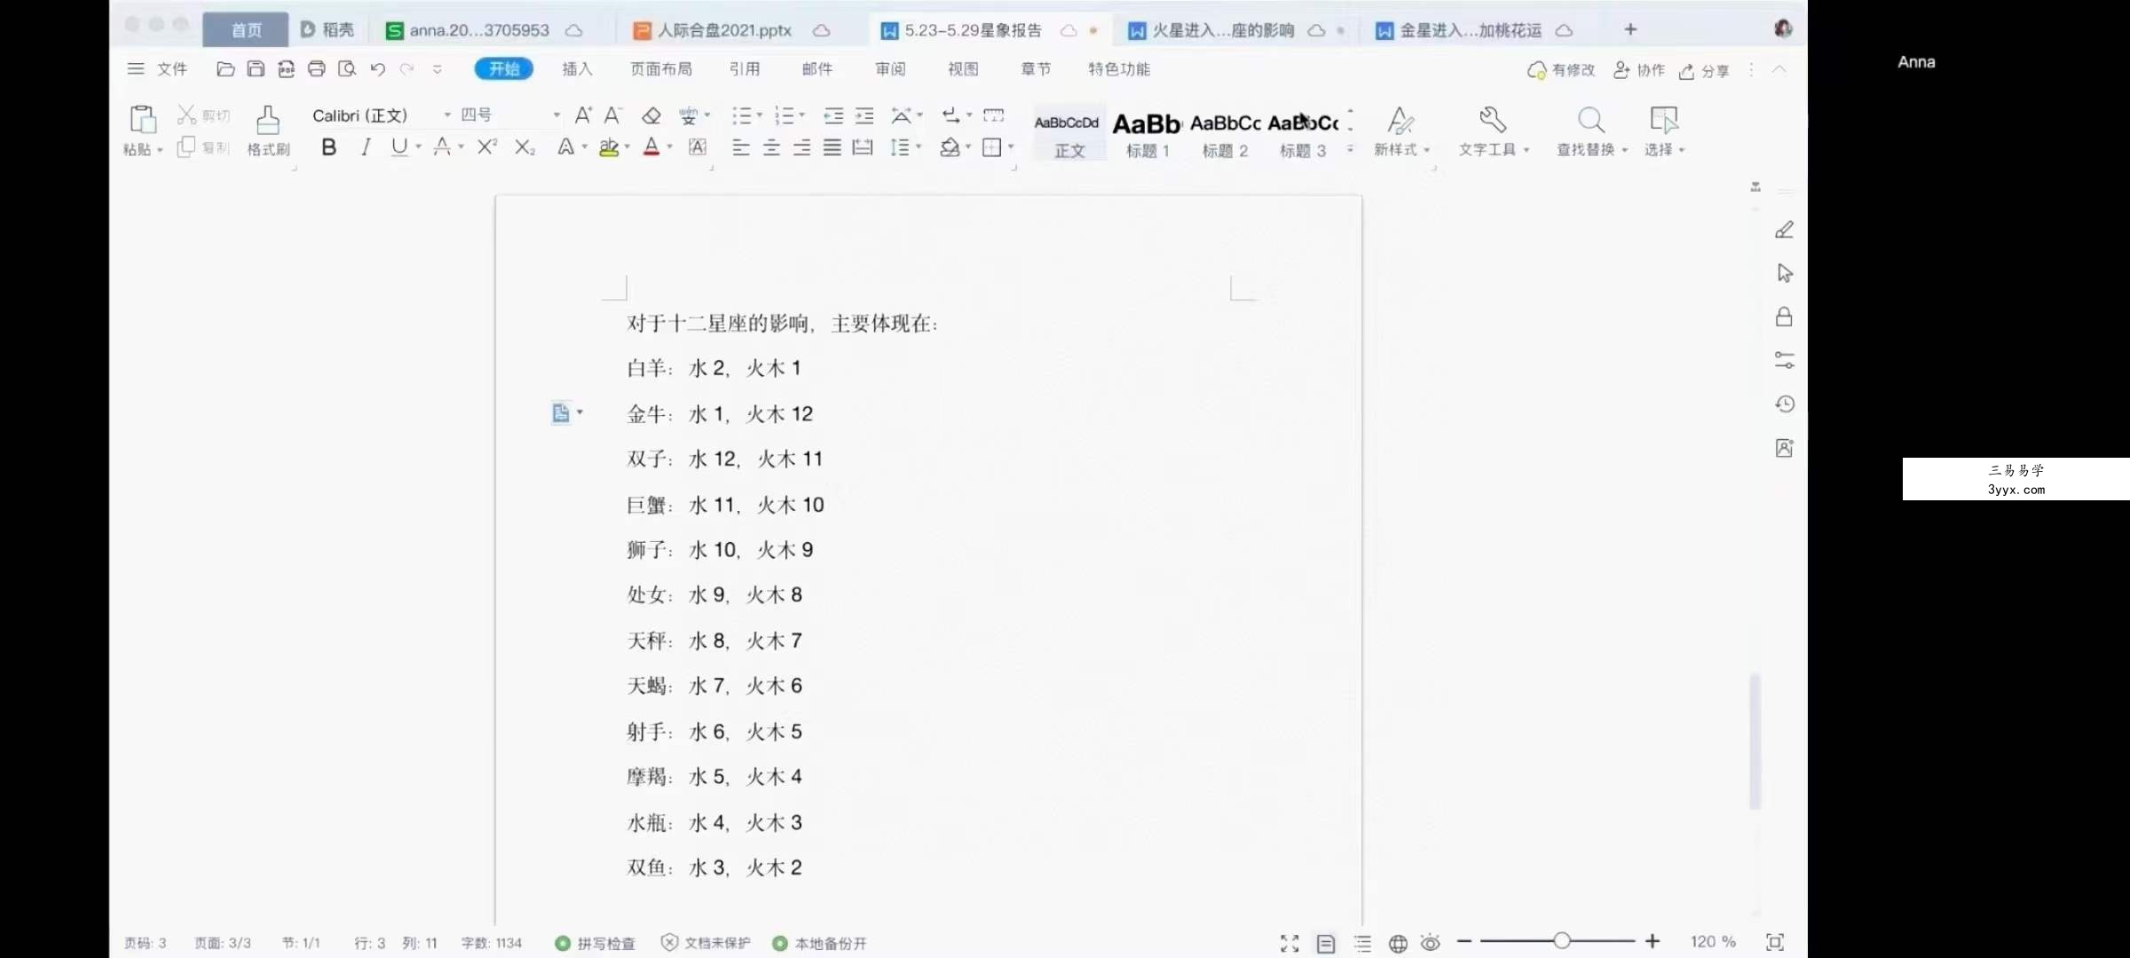Apply the 标题 3 style

1303,134
